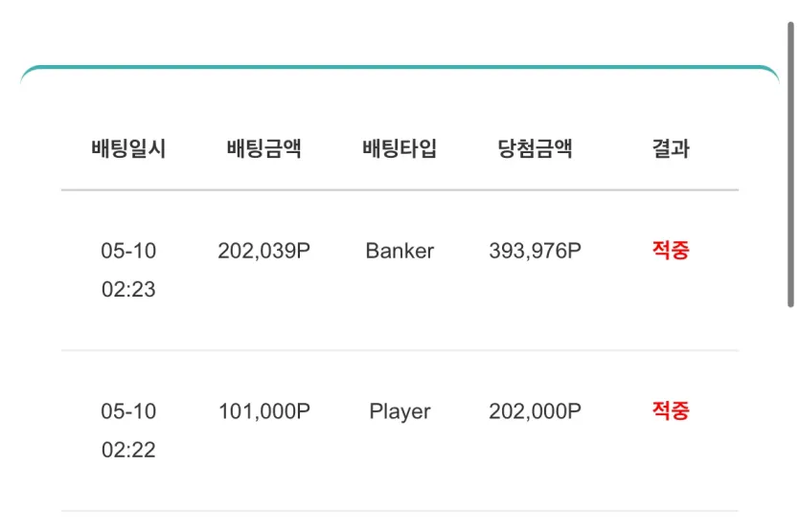800x531 pixels.
Task: Click the 당첨금액 column header
Action: point(536,149)
